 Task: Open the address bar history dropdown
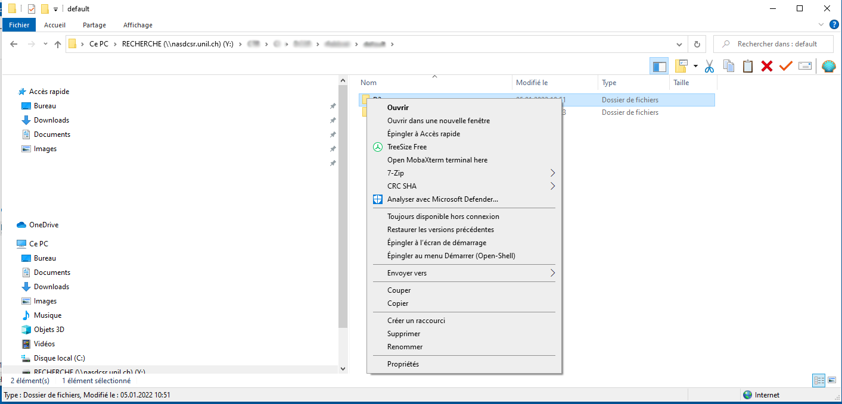click(679, 44)
